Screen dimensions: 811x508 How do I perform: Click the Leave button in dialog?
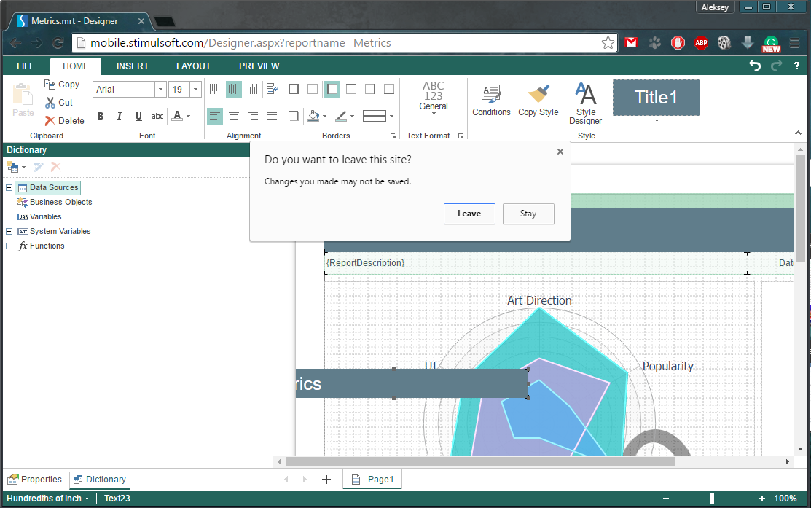(469, 214)
